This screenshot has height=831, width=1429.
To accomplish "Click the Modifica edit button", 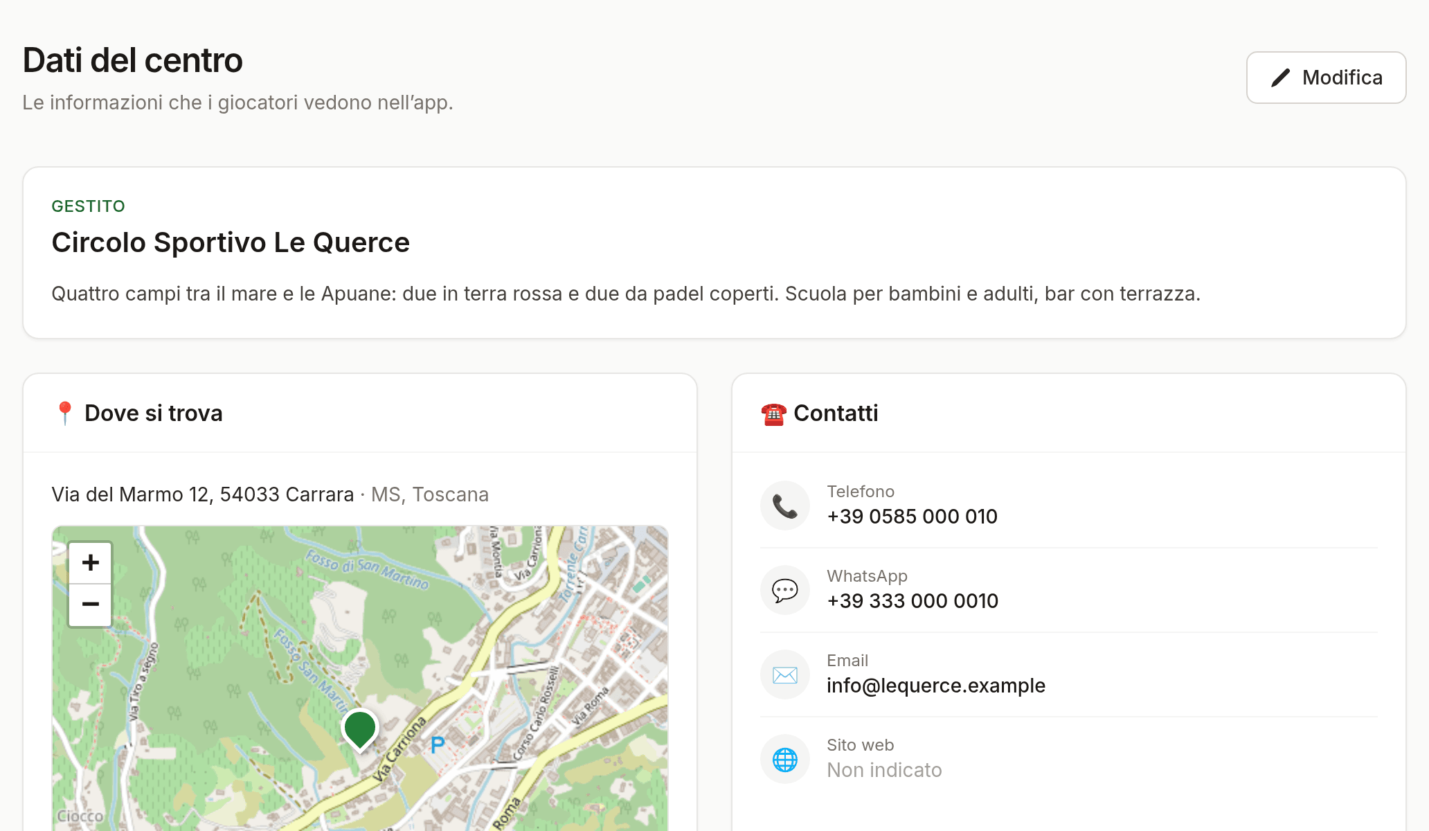I will click(x=1326, y=78).
